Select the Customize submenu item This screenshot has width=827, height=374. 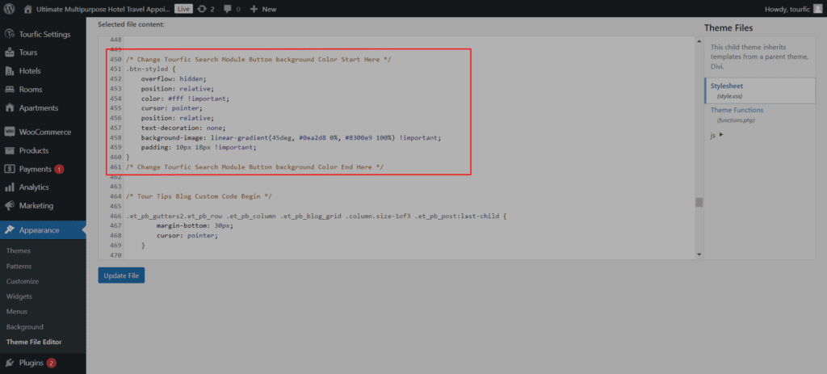tap(23, 281)
